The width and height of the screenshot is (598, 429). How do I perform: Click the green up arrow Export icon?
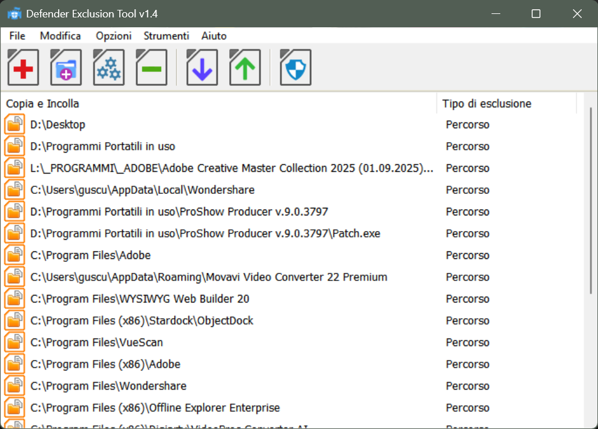245,67
